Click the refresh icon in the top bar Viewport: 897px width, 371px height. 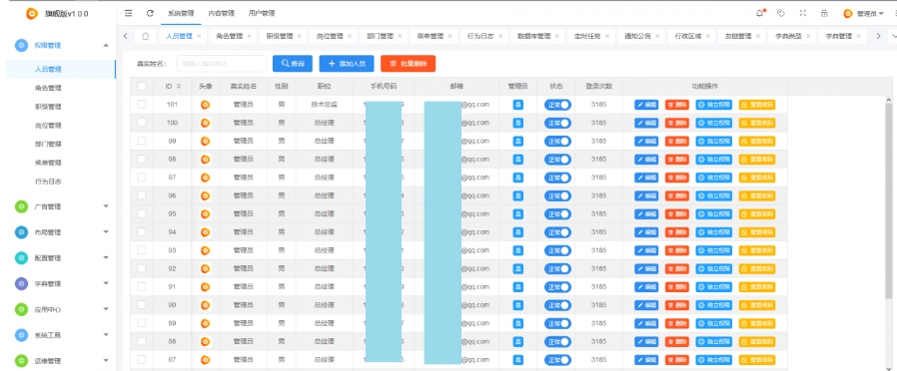(150, 13)
